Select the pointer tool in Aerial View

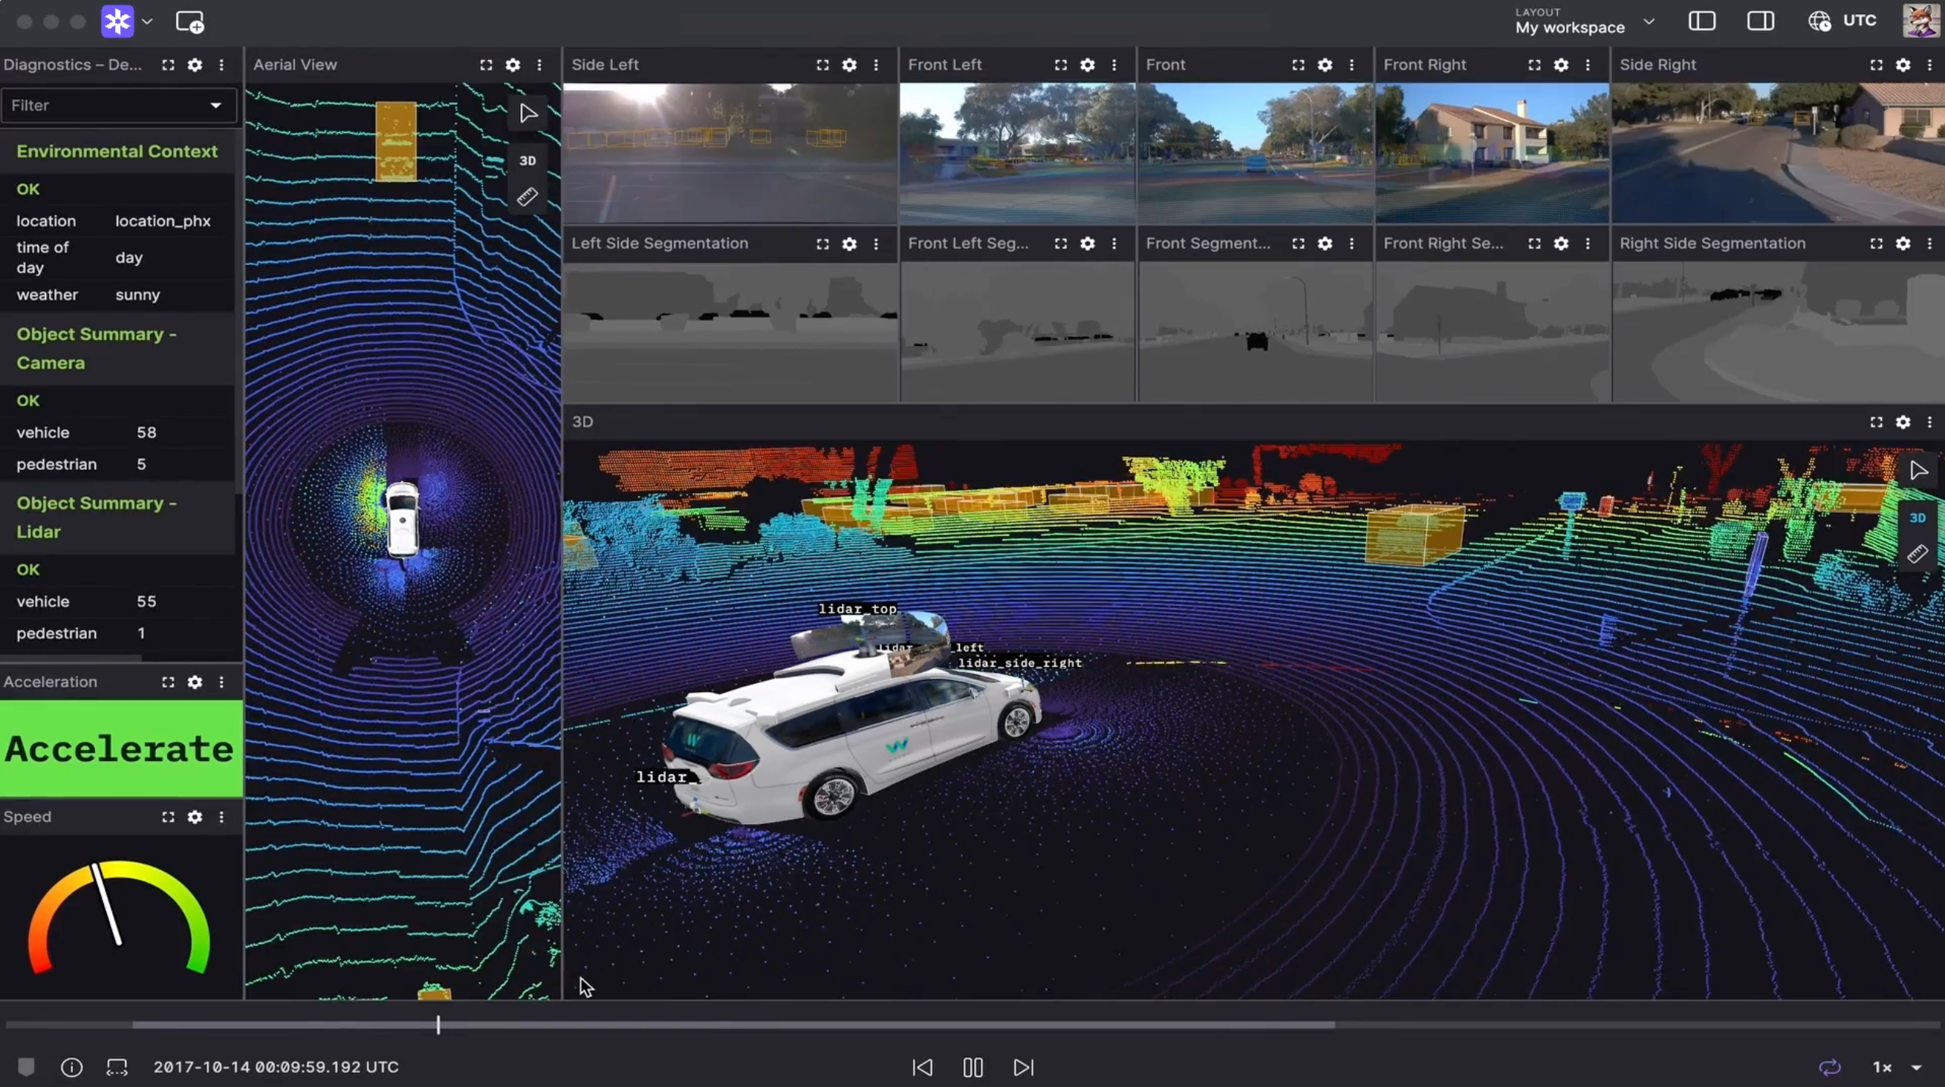[527, 114]
